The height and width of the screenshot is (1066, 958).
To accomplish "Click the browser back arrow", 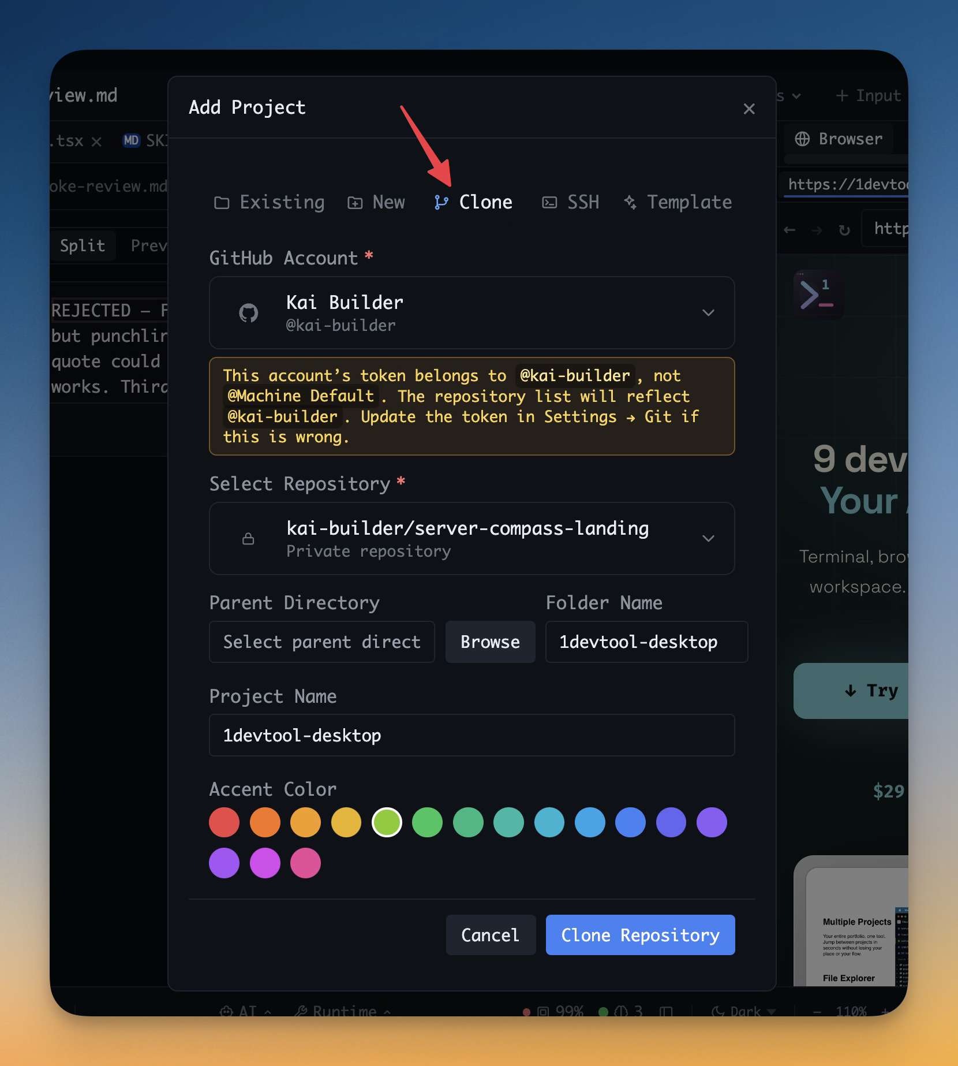I will coord(789,230).
